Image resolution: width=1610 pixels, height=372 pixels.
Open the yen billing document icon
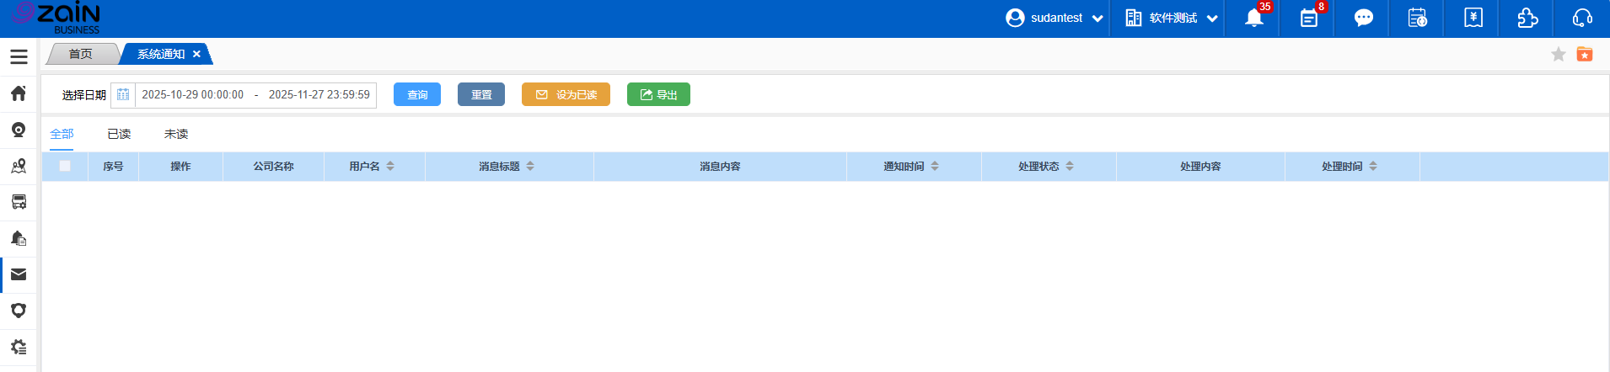pos(1473,19)
